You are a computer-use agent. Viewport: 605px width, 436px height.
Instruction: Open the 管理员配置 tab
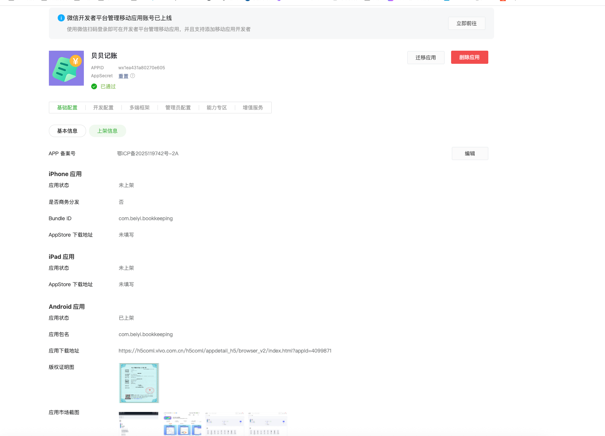coord(178,108)
